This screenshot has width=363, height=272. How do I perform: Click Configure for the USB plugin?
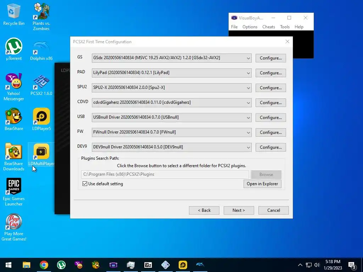click(x=270, y=118)
